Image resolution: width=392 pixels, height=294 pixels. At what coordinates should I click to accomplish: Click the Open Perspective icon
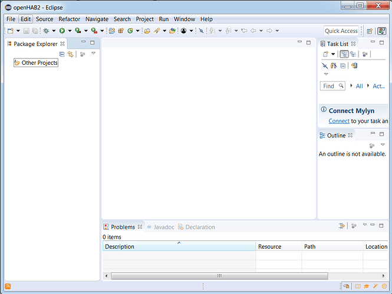370,31
